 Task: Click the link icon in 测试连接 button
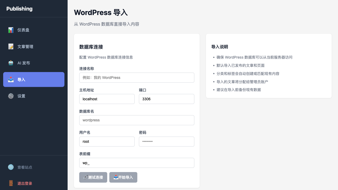pyautogui.click(x=86, y=177)
